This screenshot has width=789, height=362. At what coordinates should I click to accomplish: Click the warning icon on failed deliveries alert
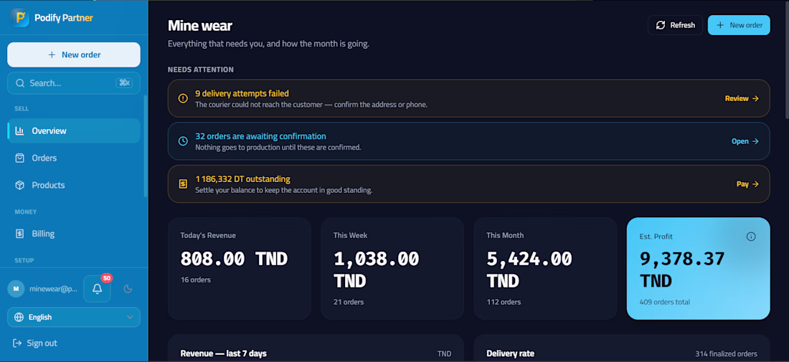click(x=183, y=98)
